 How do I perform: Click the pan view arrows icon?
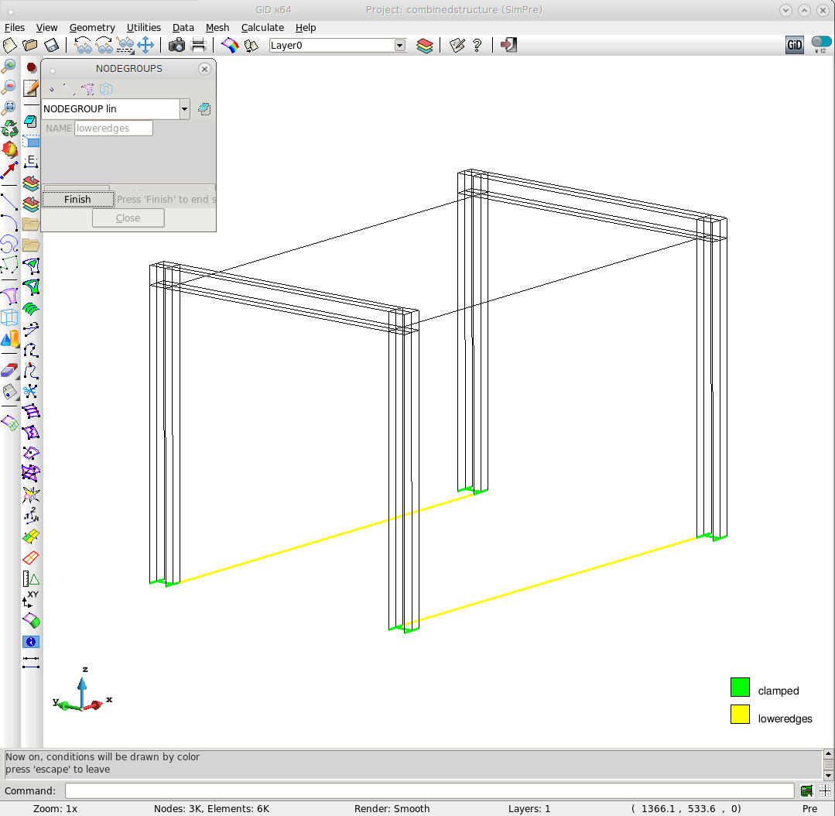(x=145, y=45)
